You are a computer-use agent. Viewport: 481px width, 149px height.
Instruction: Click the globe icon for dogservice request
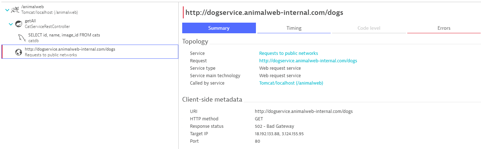[18, 52]
